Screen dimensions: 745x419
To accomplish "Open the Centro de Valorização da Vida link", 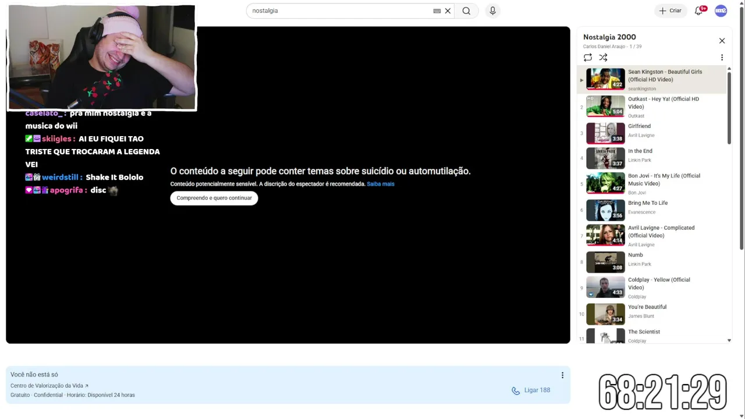I will pos(49,385).
